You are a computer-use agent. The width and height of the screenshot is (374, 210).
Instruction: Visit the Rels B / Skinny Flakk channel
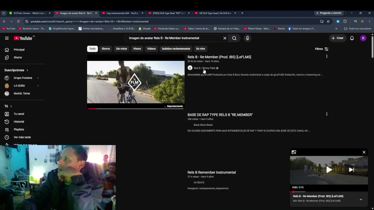coord(205,68)
